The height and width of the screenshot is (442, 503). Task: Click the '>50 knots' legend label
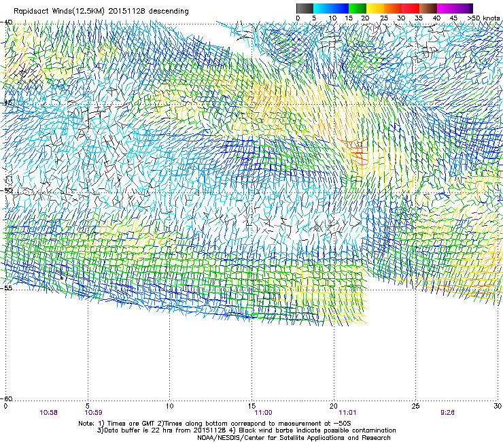[x=483, y=18]
